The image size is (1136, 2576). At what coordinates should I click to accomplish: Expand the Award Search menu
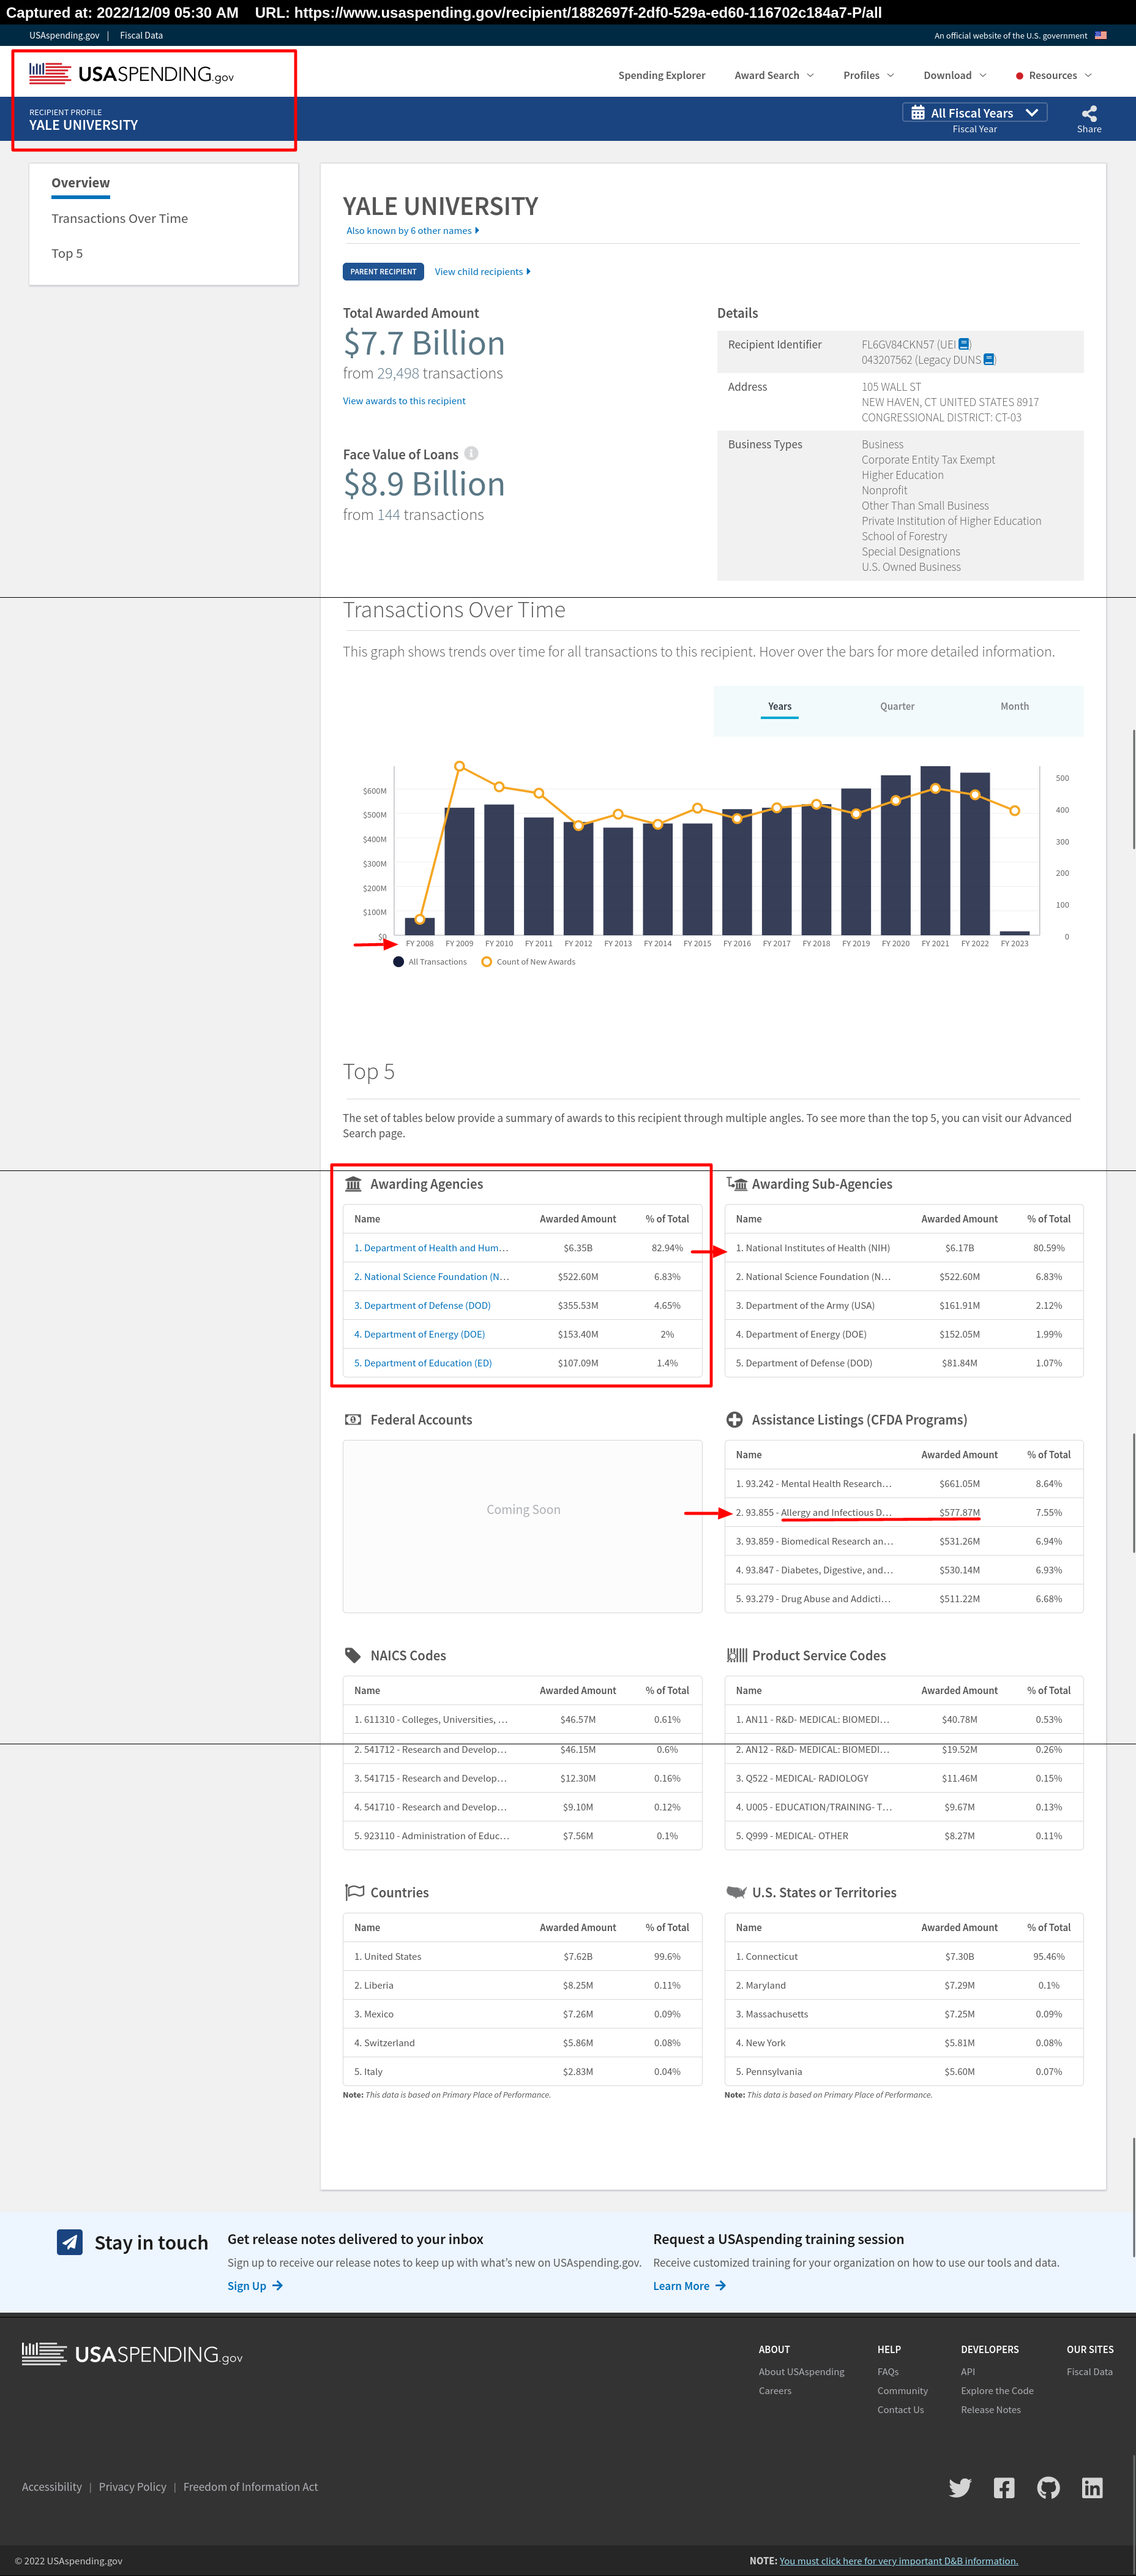(x=774, y=75)
